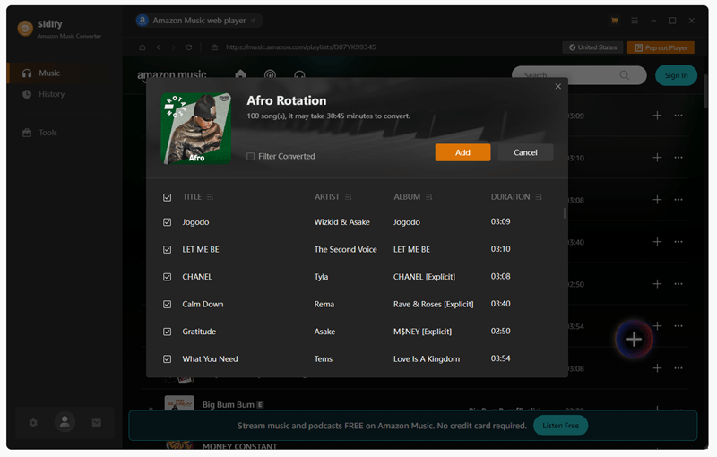Switch source via Amazon Music web player
This screenshot has width=717, height=457.
[x=199, y=21]
